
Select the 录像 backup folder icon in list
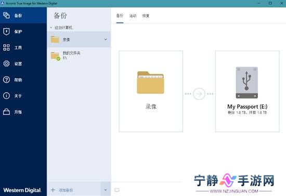55,39
